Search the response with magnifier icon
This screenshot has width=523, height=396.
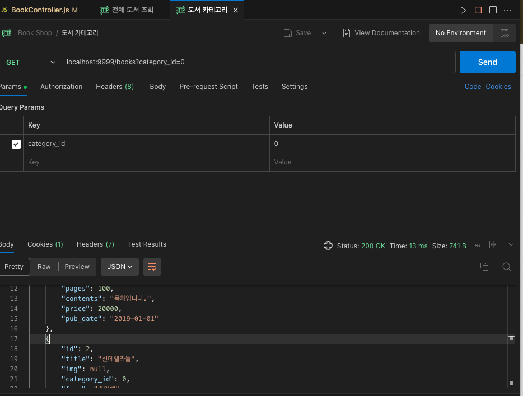pos(506,267)
